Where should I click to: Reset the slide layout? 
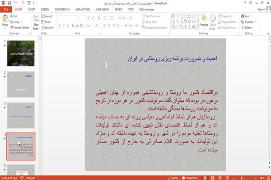coord(46,22)
